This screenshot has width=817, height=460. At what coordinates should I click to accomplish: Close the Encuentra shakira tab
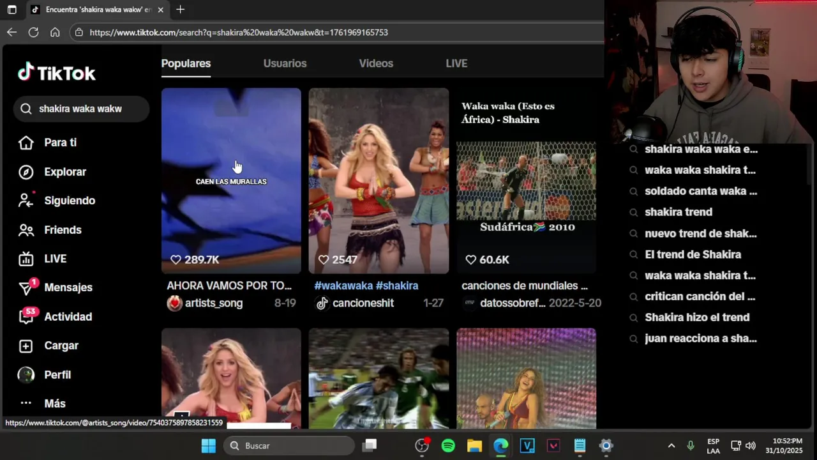pos(160,10)
